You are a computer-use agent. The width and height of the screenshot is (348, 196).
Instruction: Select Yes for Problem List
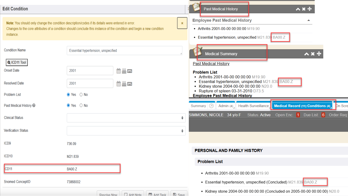pyautogui.click(x=69, y=95)
